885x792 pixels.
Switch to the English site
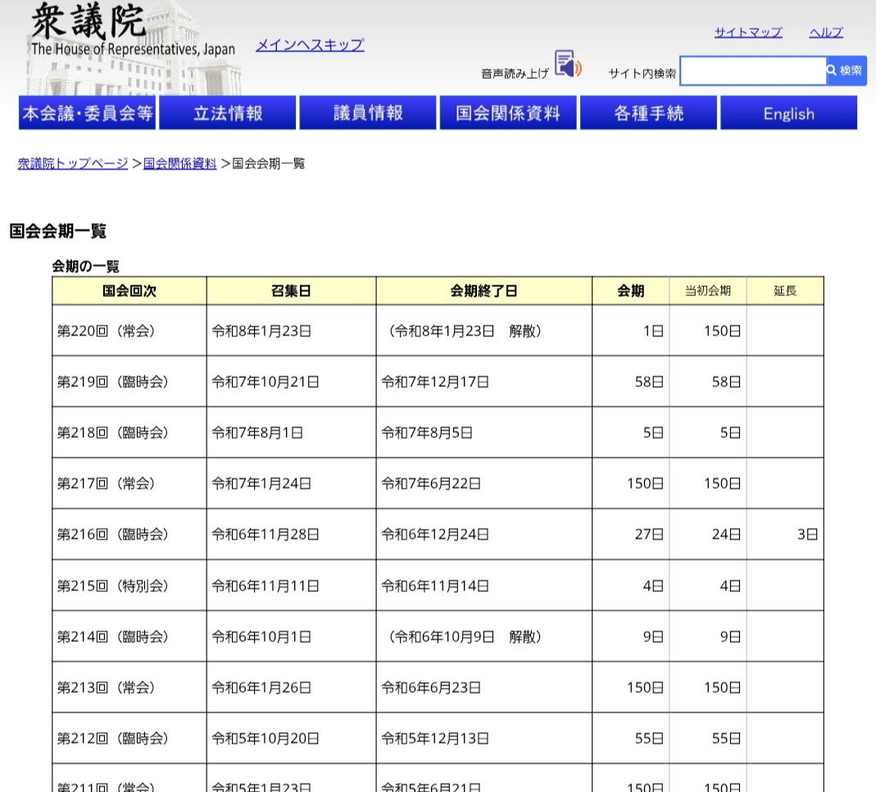click(x=788, y=113)
